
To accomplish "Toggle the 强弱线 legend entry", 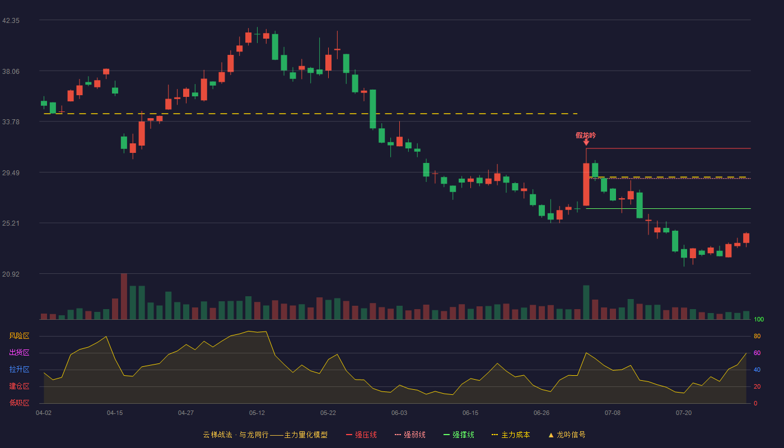I will [410, 435].
